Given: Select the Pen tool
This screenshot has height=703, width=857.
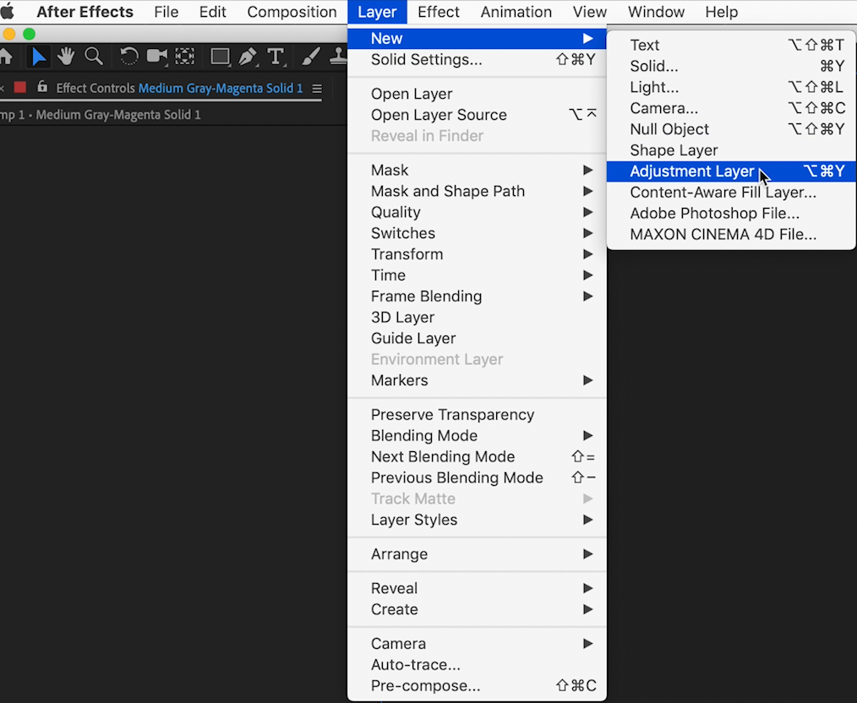Looking at the screenshot, I should [x=248, y=57].
